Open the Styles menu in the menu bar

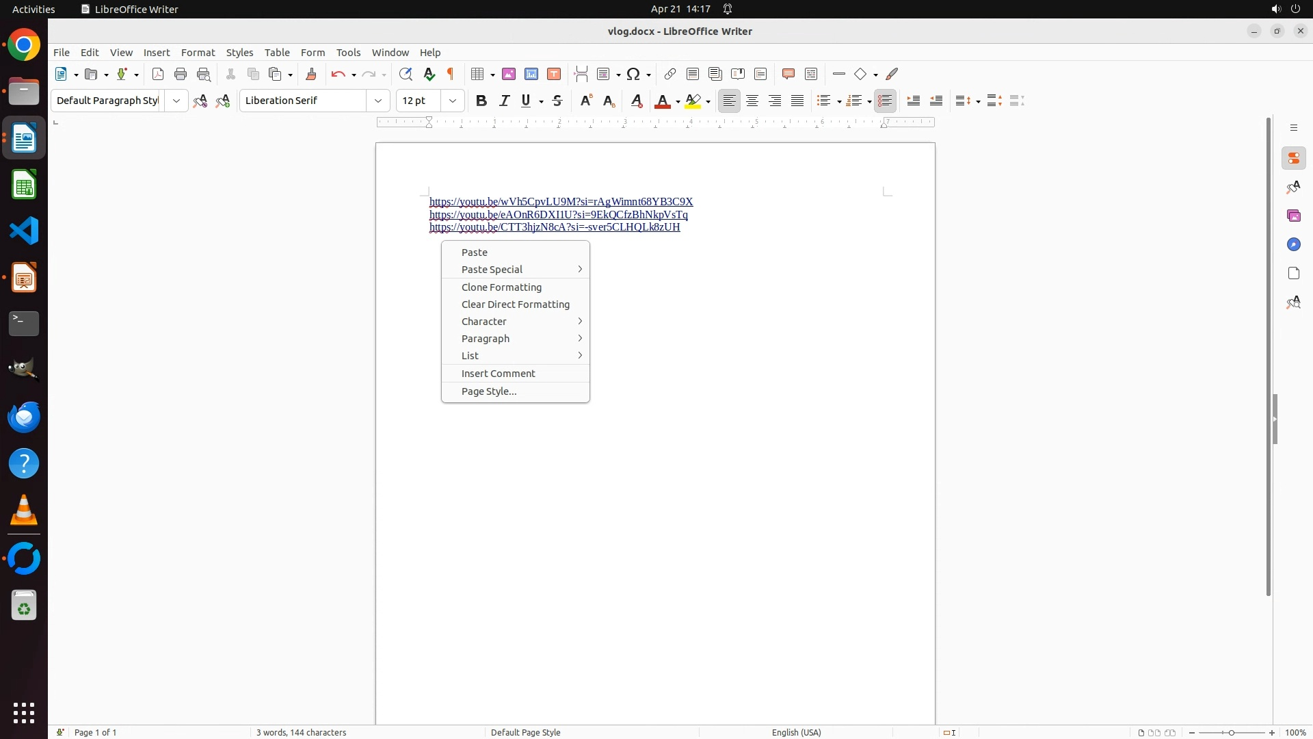[x=239, y=52]
